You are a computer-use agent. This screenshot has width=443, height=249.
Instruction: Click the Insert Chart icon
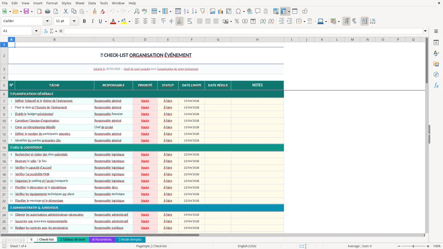point(221,11)
